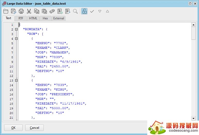Switch to the Text tab
Image resolution: width=199 pixels, height=135 pixels.
point(8,18)
